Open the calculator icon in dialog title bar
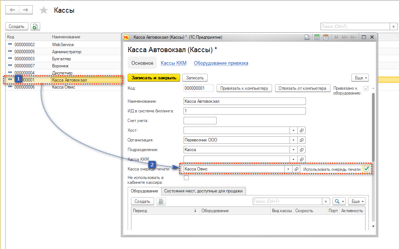 click(x=317, y=37)
